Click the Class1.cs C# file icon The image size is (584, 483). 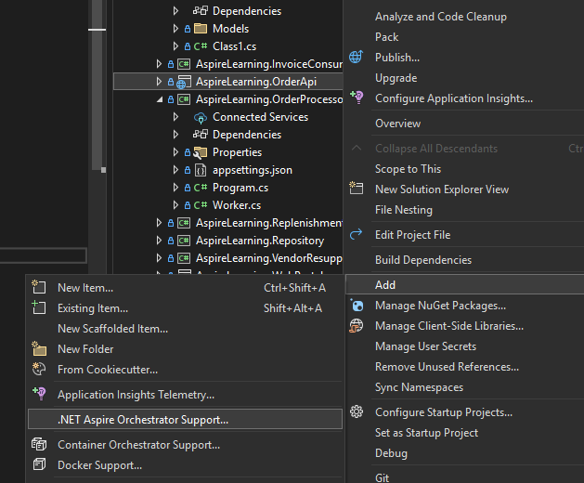[201, 46]
